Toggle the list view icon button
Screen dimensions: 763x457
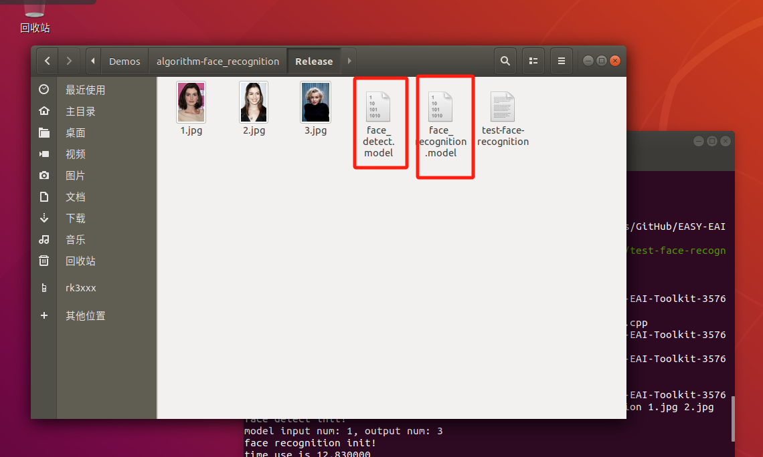coord(533,61)
